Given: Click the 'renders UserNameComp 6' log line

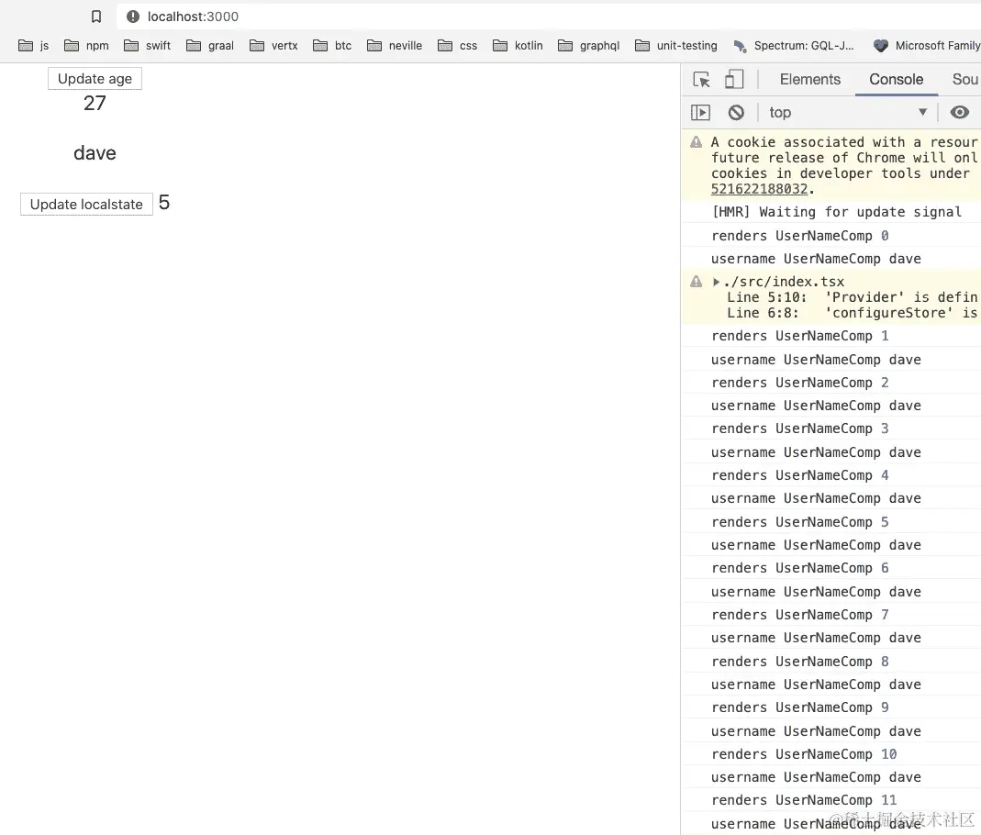Looking at the screenshot, I should pos(799,568).
